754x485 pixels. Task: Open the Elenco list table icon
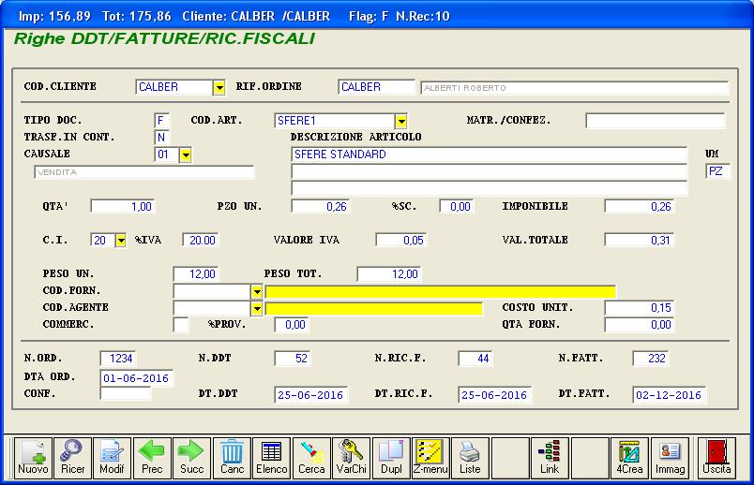[271, 458]
